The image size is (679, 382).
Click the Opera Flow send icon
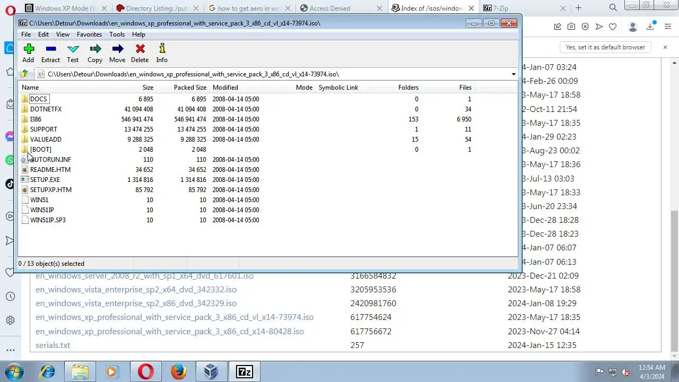click(599, 27)
